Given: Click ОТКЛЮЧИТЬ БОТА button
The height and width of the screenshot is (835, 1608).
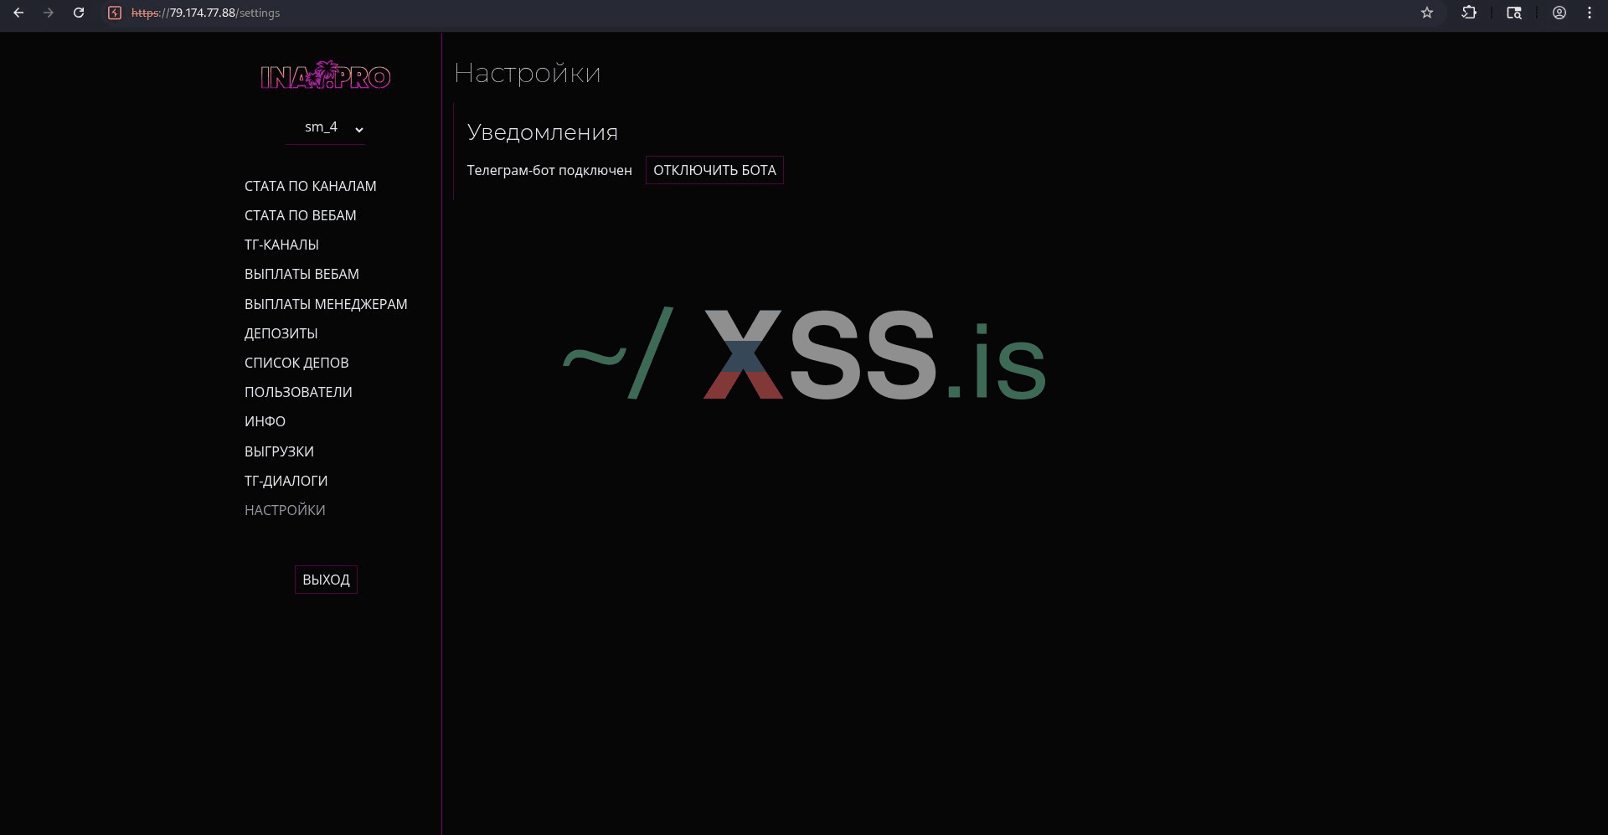Looking at the screenshot, I should (714, 170).
